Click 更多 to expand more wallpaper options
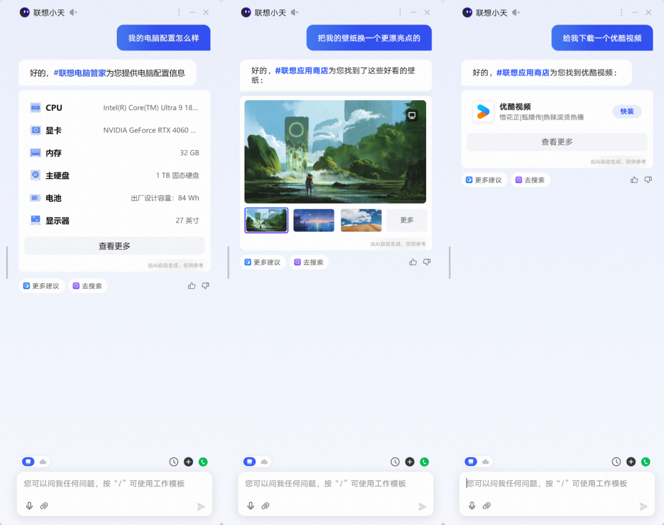The image size is (664, 525). click(406, 219)
